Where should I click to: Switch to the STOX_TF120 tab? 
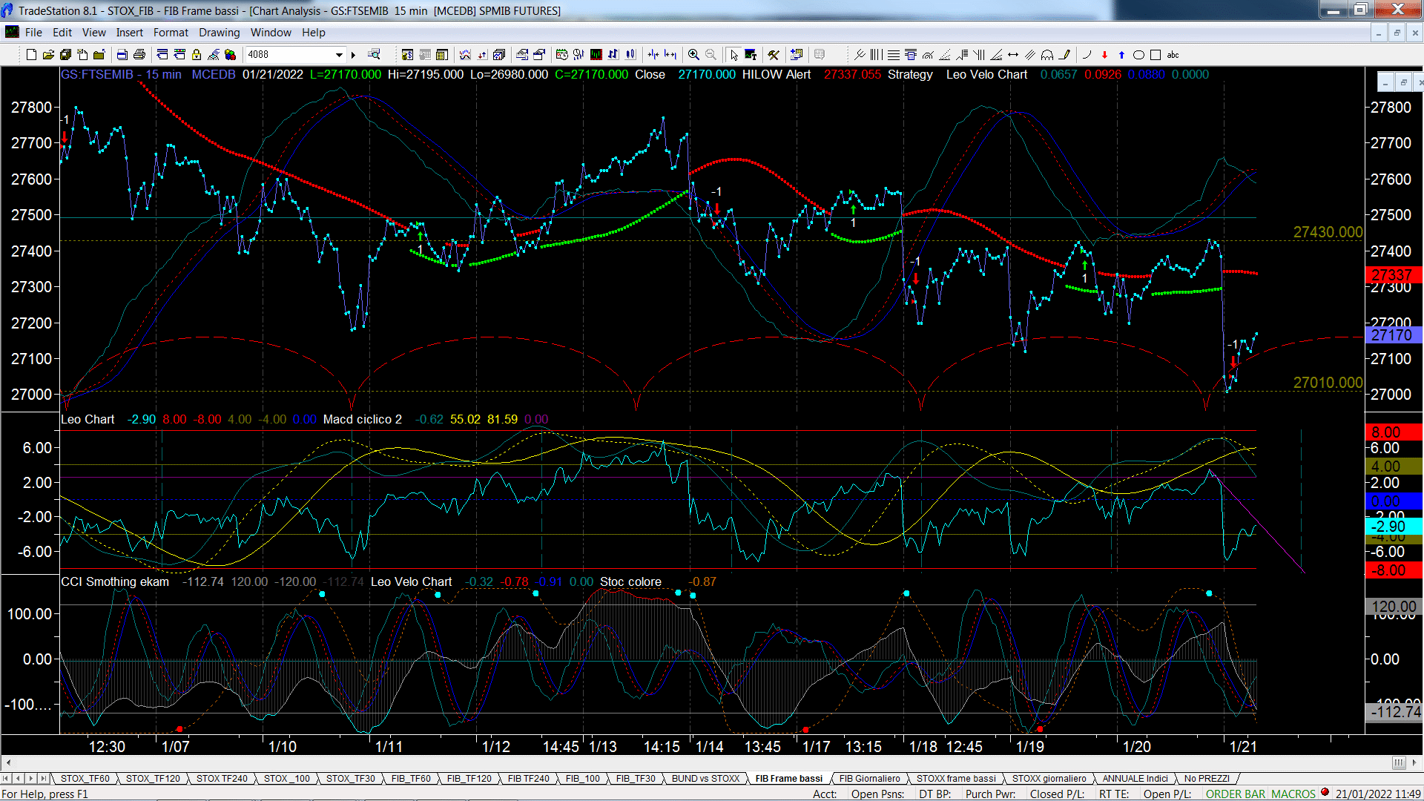pyautogui.click(x=153, y=778)
